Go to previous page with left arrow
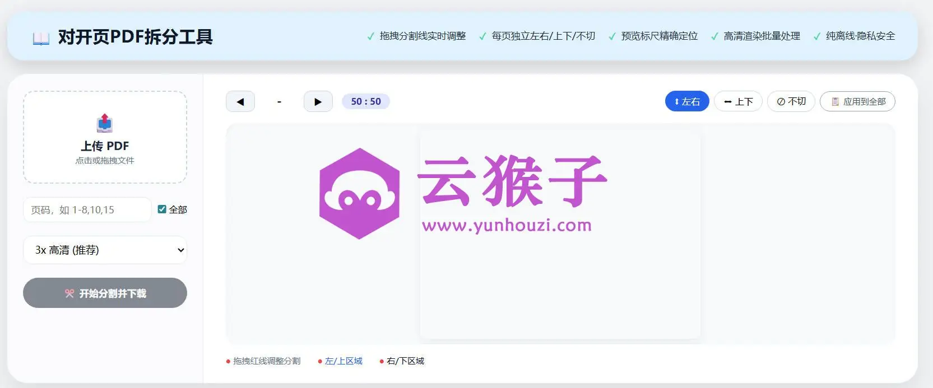This screenshot has width=933, height=388. click(240, 101)
